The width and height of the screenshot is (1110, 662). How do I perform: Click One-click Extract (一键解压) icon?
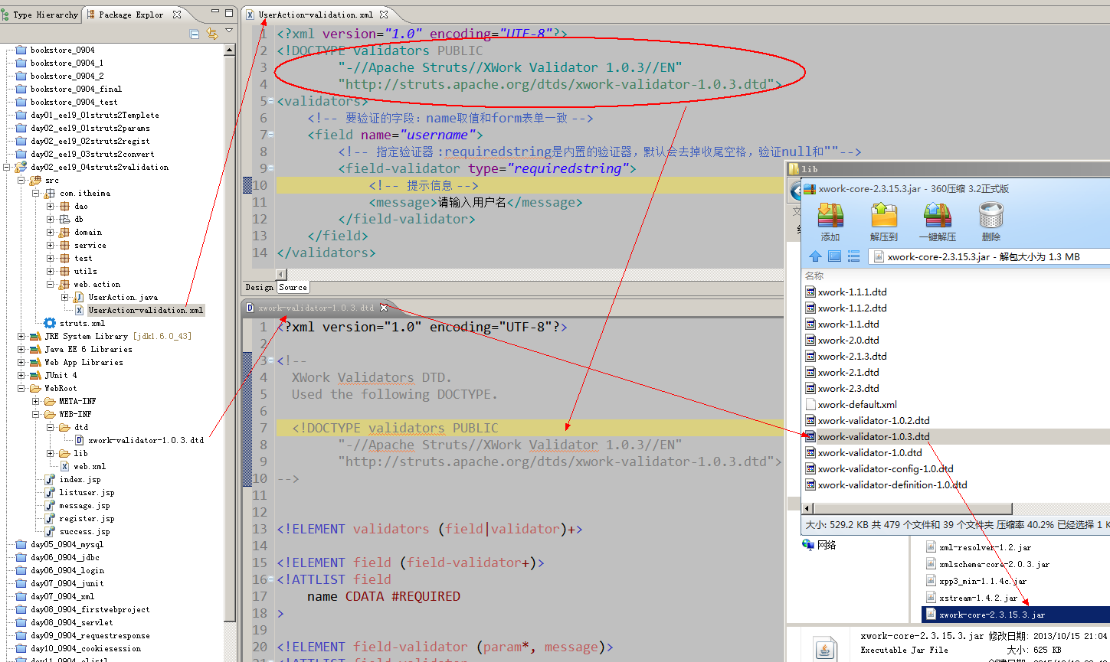pyautogui.click(x=938, y=222)
